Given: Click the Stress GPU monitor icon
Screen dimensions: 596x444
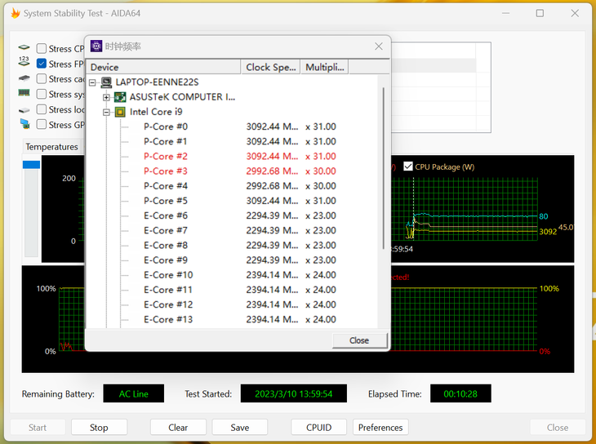Looking at the screenshot, I should [x=24, y=124].
